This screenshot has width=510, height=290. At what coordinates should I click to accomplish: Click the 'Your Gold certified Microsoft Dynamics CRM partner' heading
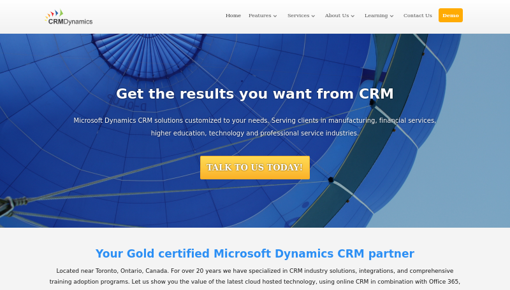point(254,254)
